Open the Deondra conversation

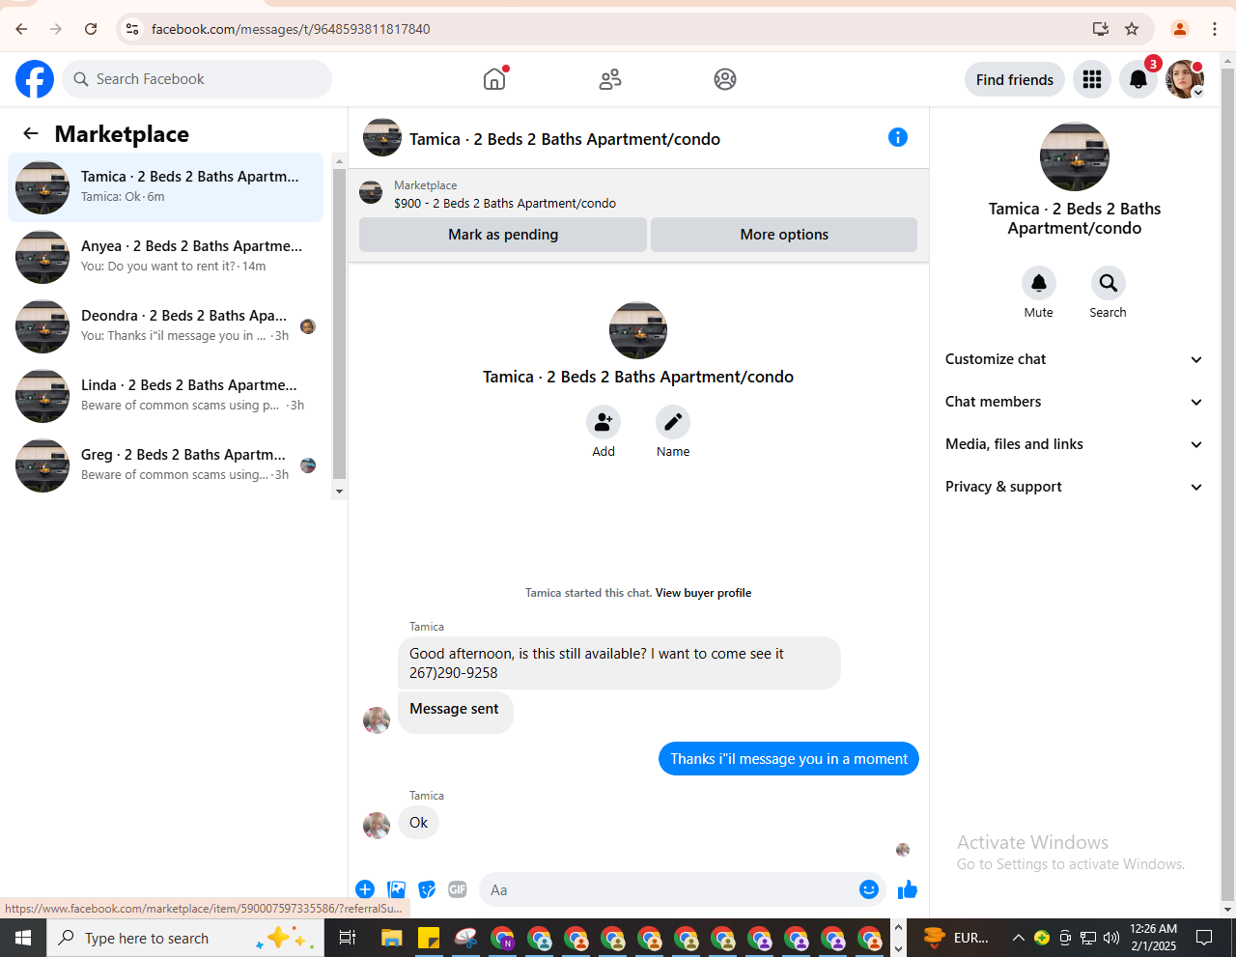[166, 326]
